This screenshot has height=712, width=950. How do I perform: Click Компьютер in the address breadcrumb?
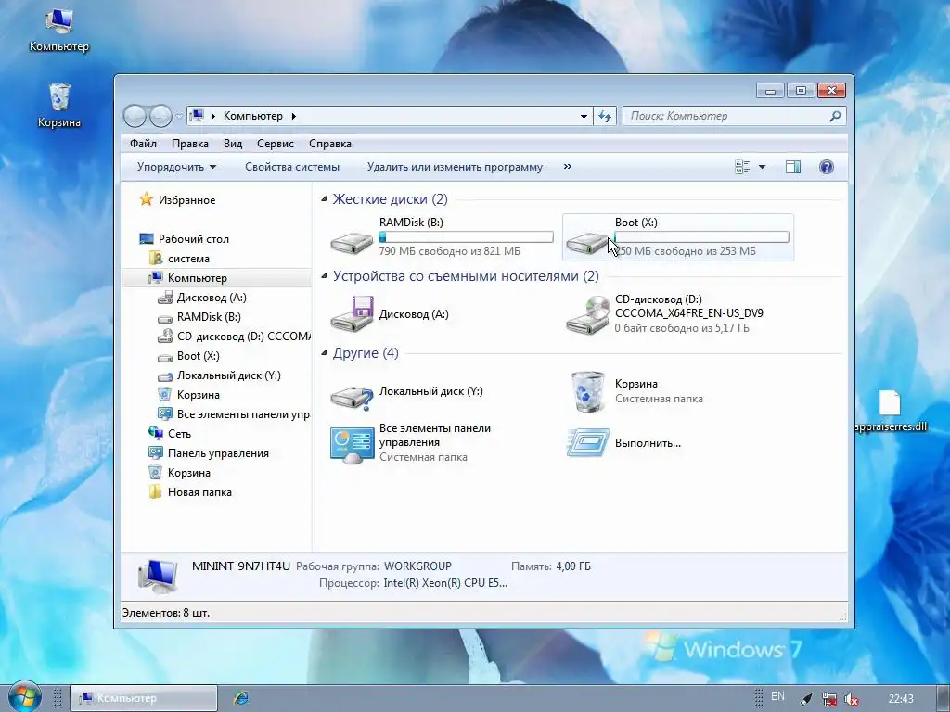click(x=252, y=116)
